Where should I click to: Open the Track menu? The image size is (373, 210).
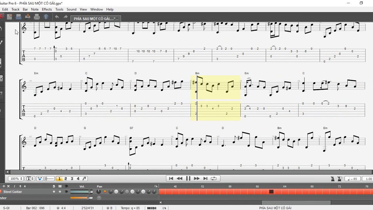pyautogui.click(x=15, y=9)
